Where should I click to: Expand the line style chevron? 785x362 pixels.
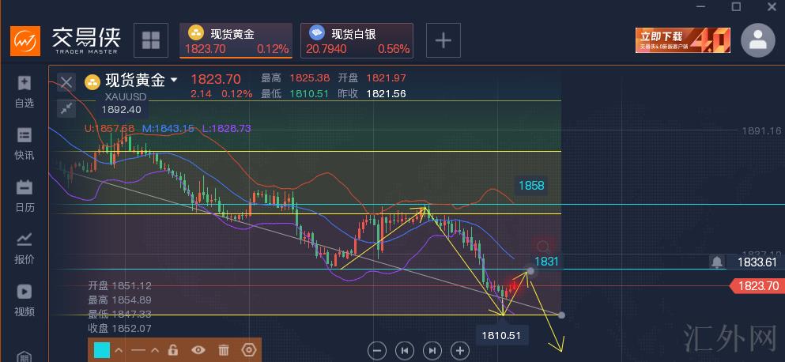tap(155, 350)
